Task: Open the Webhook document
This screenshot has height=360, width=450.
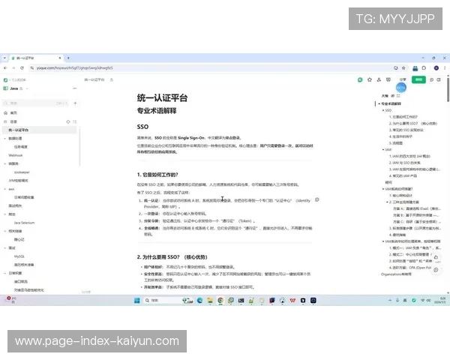Action: click(16, 155)
